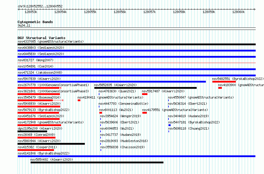Image resolution: width=264 pixels, height=174 pixels.
Task: Open nsv3404619 (Audano2019) variant
Action: point(188,116)
